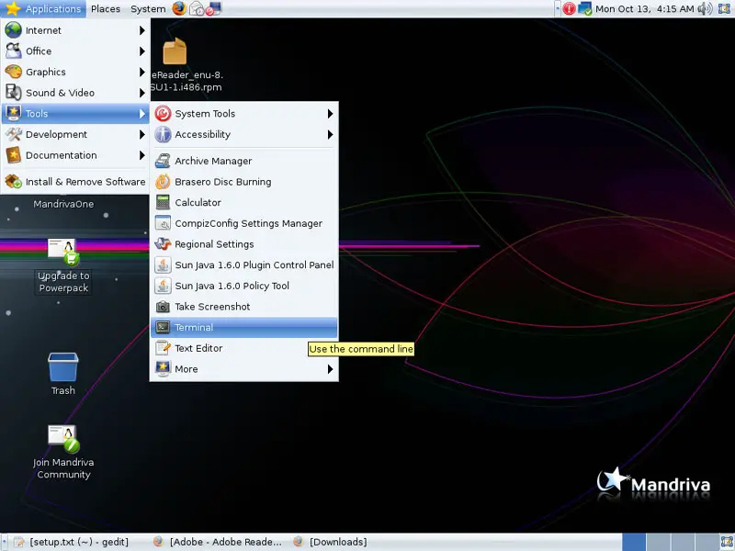Viewport: 735px width, 551px height.
Task: Expand the System Tools submenu arrow
Action: (x=330, y=114)
